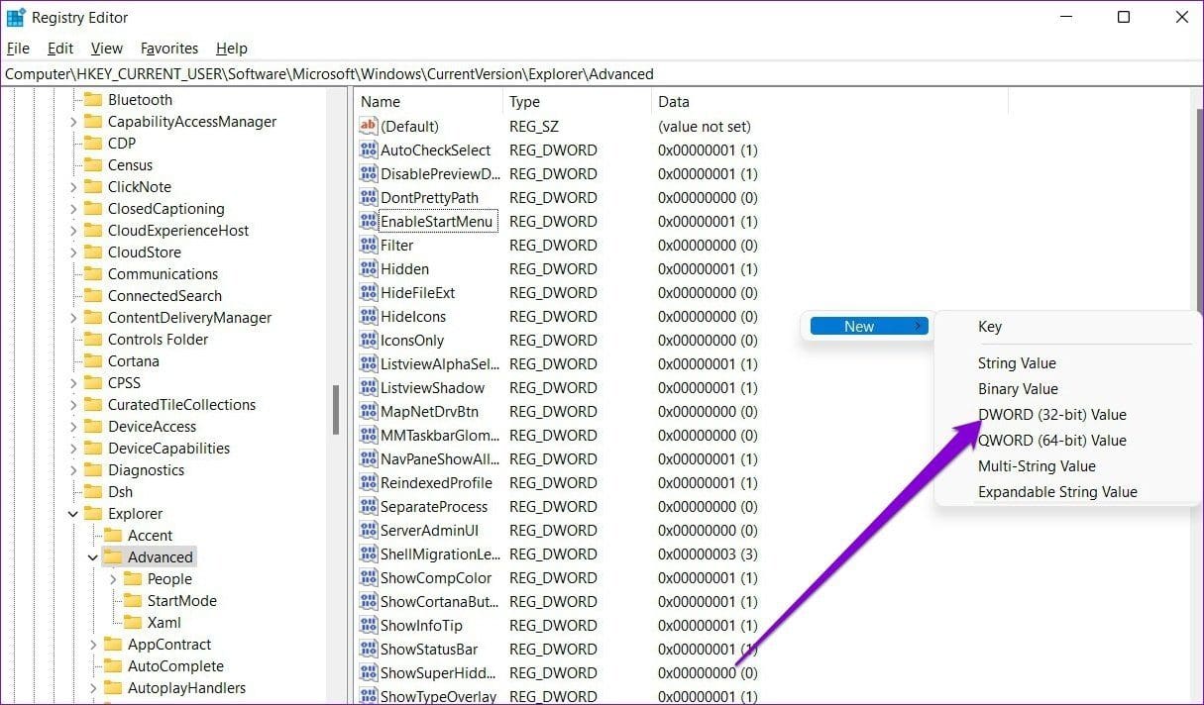
Task: Select the Cortana folder icon in tree
Action: coord(93,361)
